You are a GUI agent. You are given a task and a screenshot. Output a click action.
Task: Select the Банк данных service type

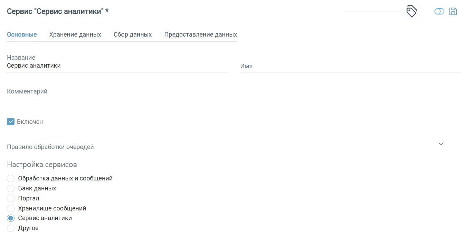[x=11, y=188]
